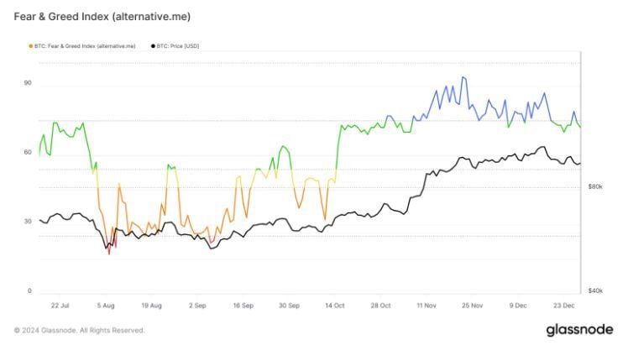Image resolution: width=628 pixels, height=356 pixels.
Task: Select the 19 Aug axis date
Action: [152, 306]
